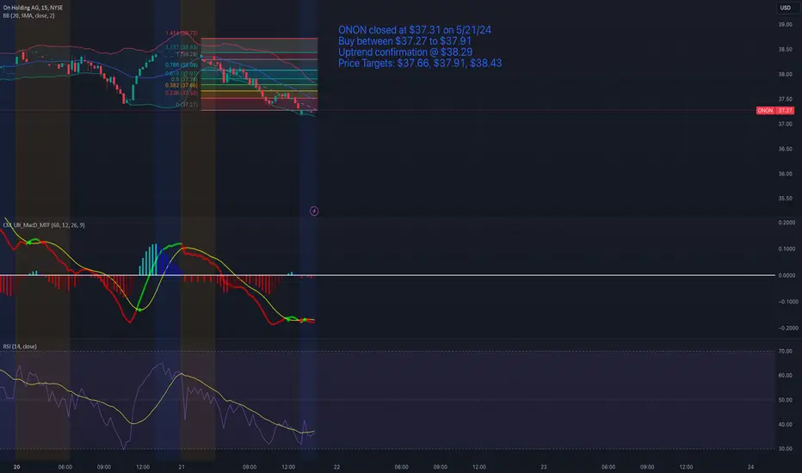
Task: Click the 'Price Targets' annotation line
Action: click(x=420, y=64)
